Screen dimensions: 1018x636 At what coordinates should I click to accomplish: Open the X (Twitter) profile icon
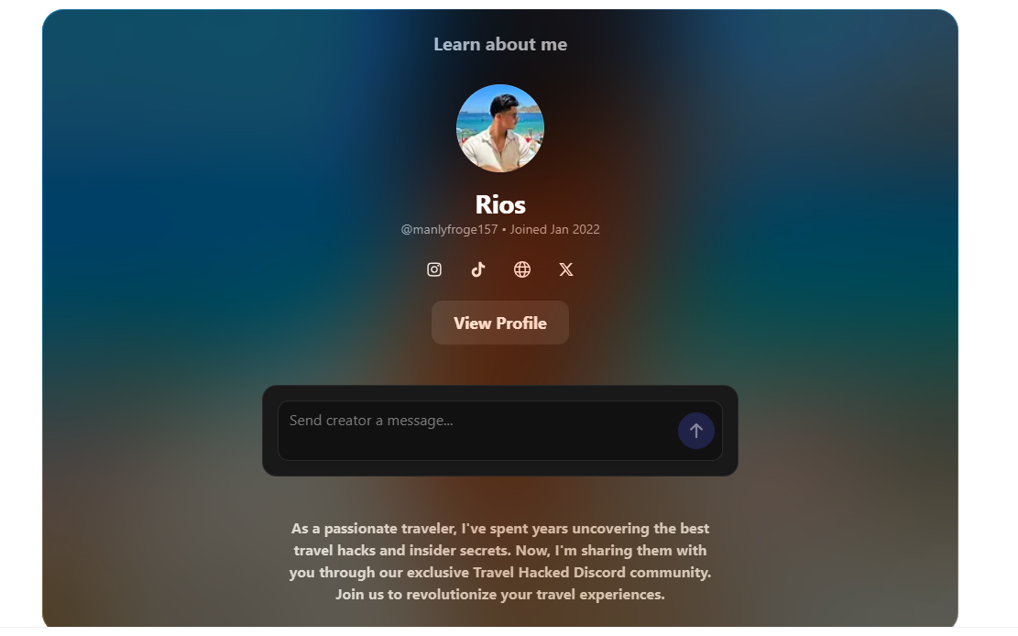click(x=566, y=269)
